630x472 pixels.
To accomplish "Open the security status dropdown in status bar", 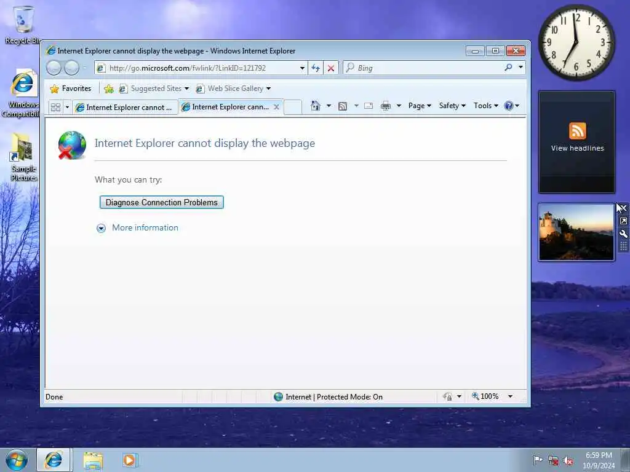I will (x=459, y=396).
